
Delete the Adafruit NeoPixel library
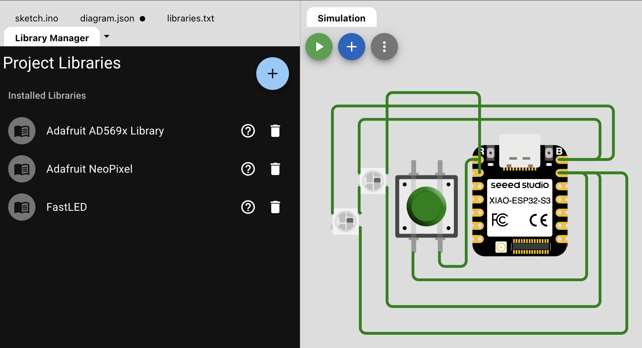coord(276,169)
